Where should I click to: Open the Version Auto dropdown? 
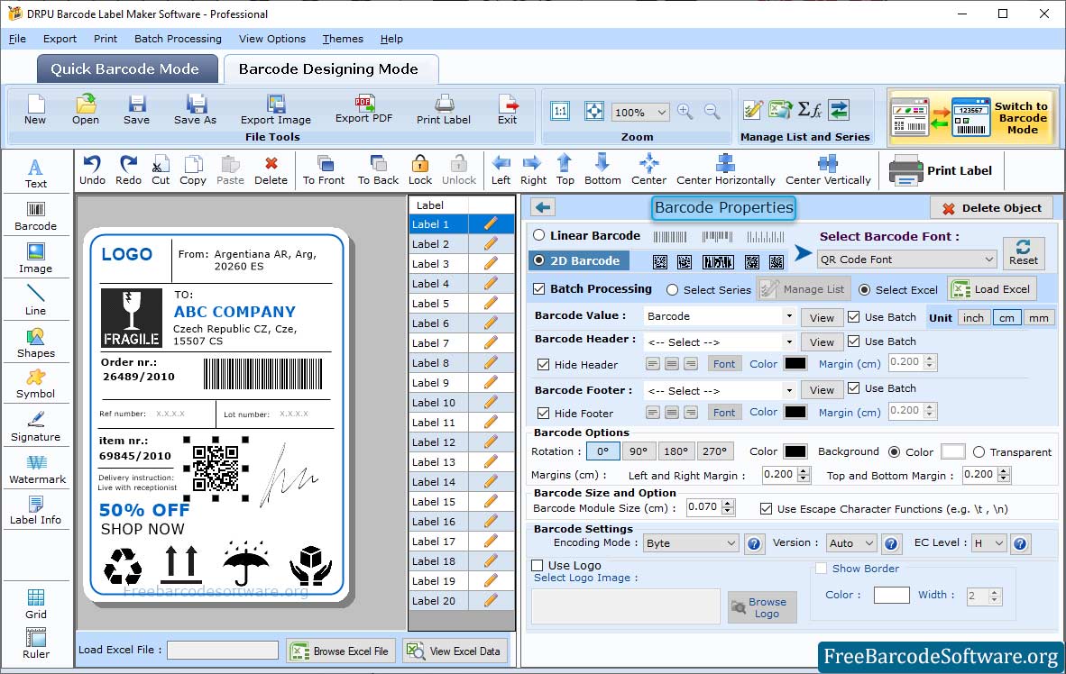pyautogui.click(x=851, y=542)
